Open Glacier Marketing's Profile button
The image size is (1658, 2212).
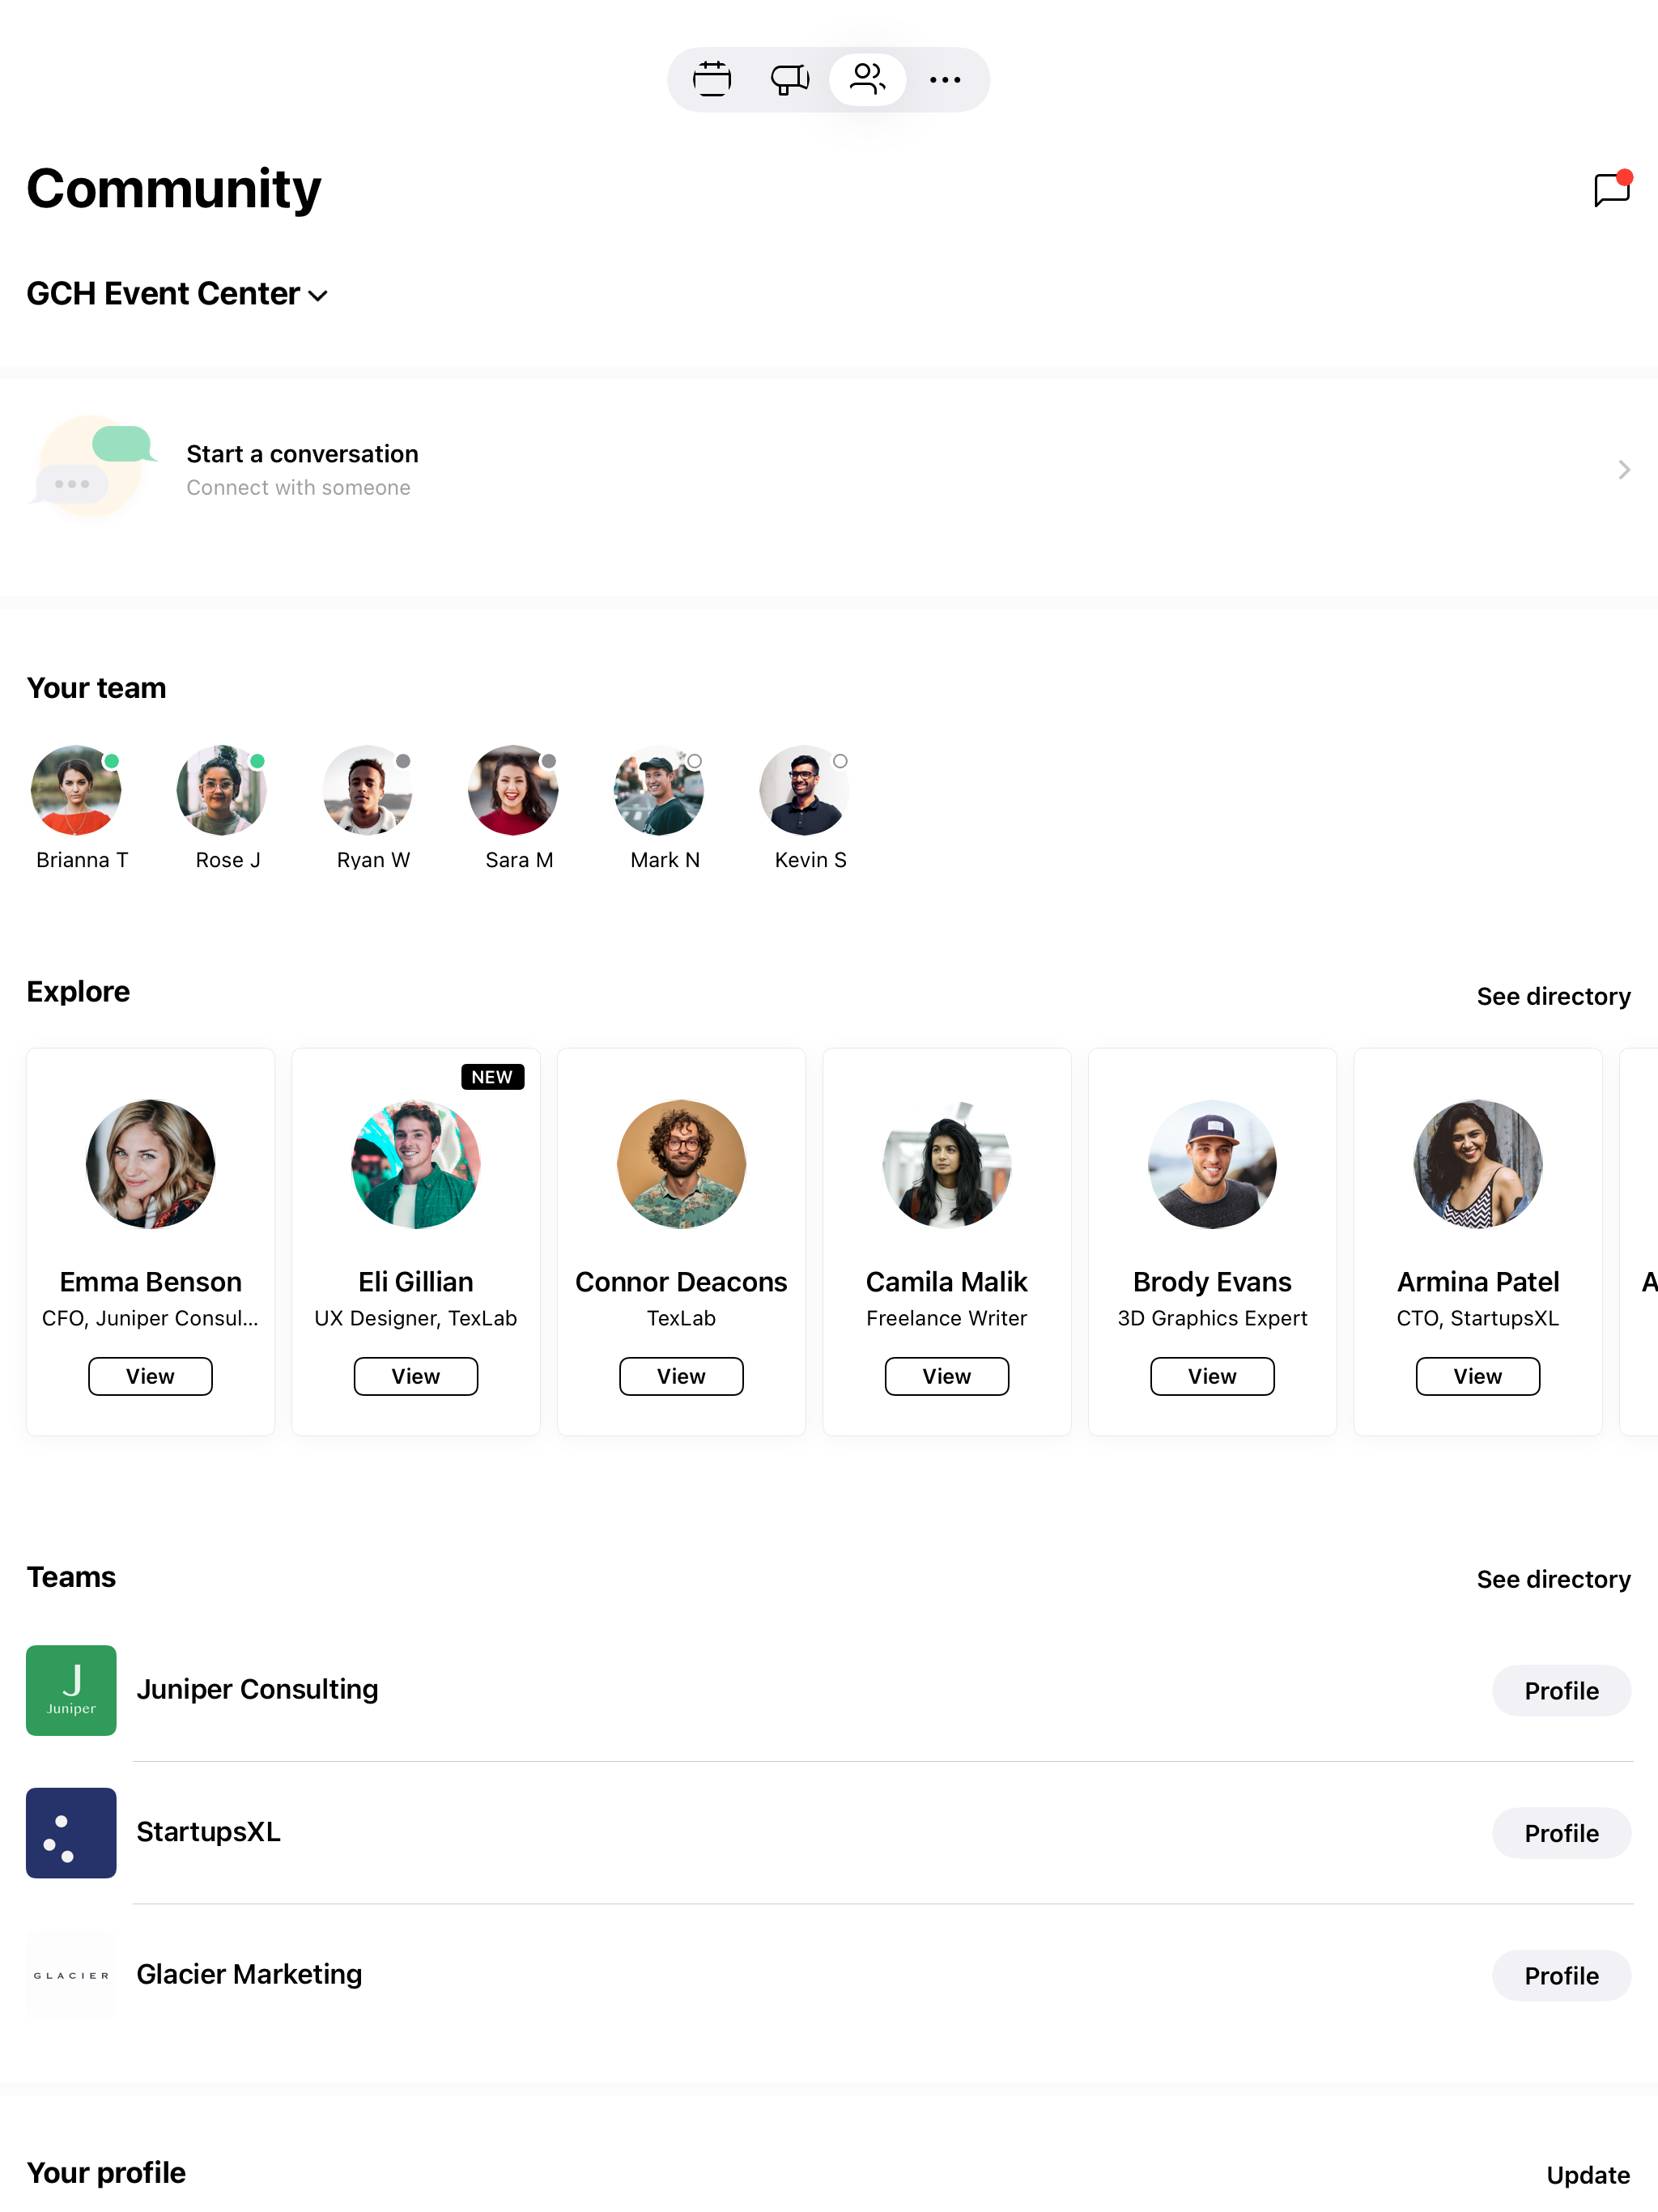coord(1561,1976)
